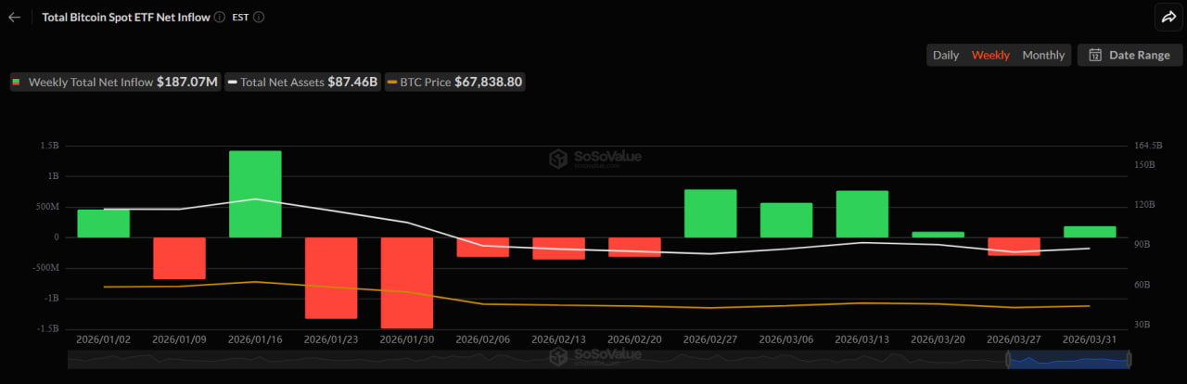Click the share arrow icon
1187x384 pixels.
(1167, 17)
